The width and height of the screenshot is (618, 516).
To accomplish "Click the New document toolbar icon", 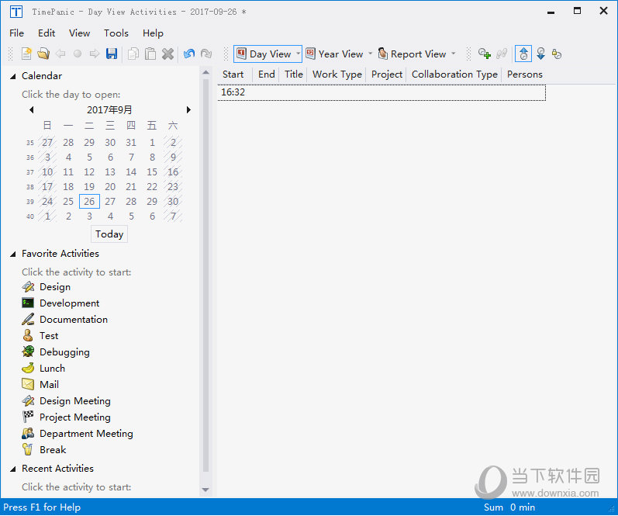I will pos(26,54).
